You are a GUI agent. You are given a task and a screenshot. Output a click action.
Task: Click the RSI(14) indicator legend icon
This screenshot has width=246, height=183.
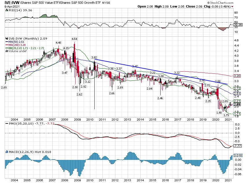click(7, 10)
